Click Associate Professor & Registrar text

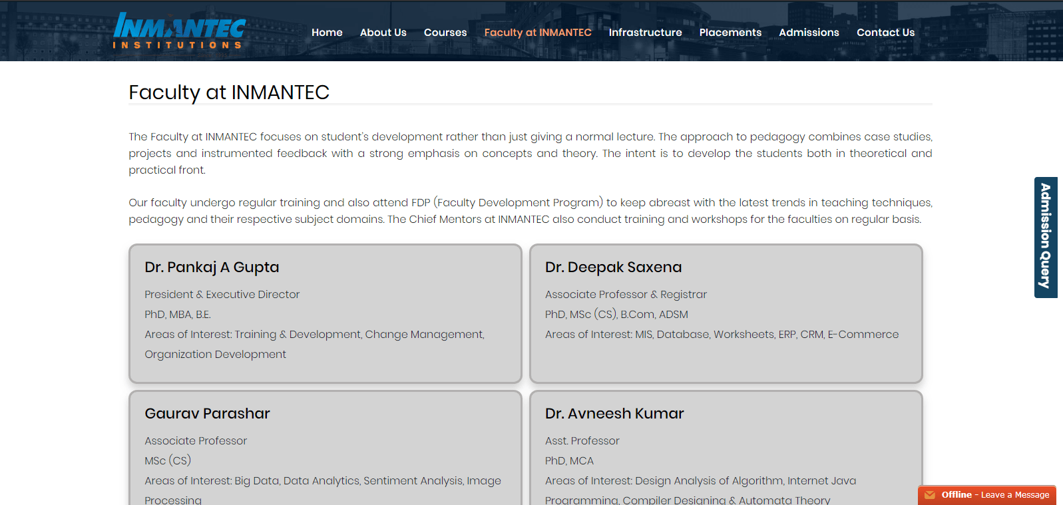626,295
